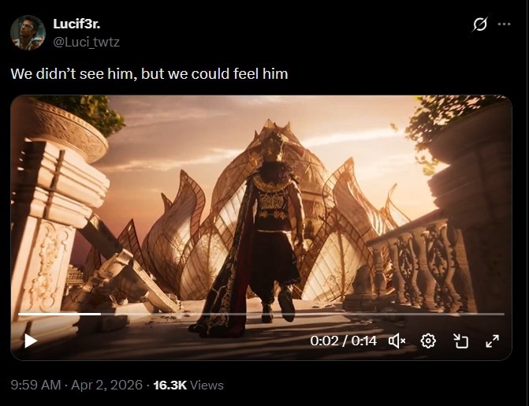Screen dimensions: 529x406
Task: Play the video with the triangle button
Action: click(31, 341)
